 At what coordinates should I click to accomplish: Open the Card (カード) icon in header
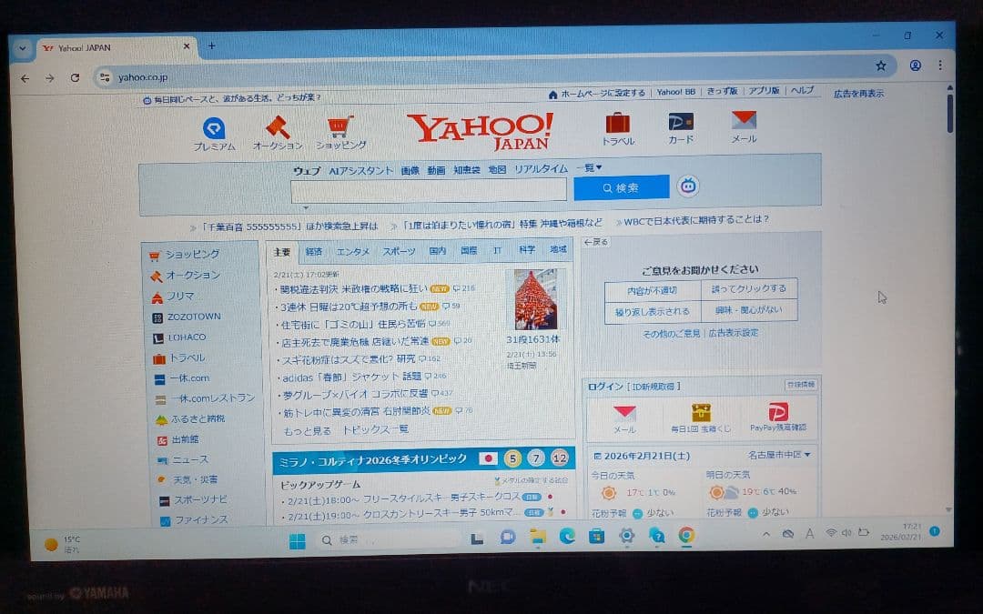(681, 121)
